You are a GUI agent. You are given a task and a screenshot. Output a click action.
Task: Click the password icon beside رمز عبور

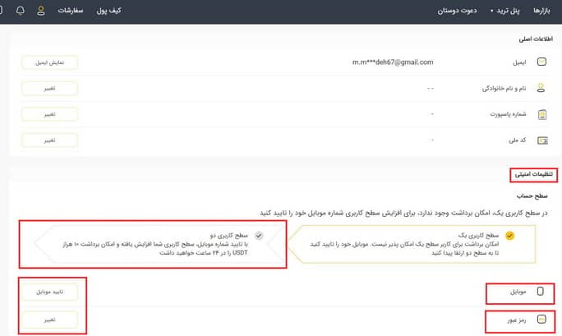[x=541, y=319]
